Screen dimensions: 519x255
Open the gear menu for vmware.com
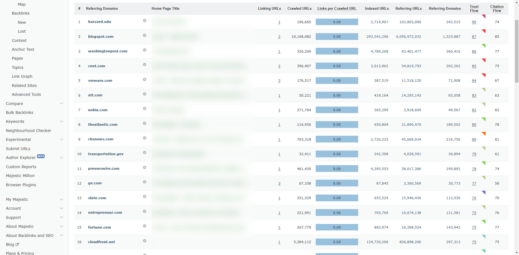[145, 79]
